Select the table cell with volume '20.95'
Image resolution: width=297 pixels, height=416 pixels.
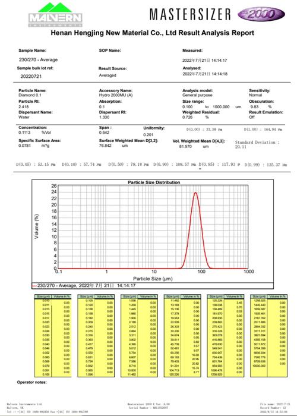(x=195, y=359)
